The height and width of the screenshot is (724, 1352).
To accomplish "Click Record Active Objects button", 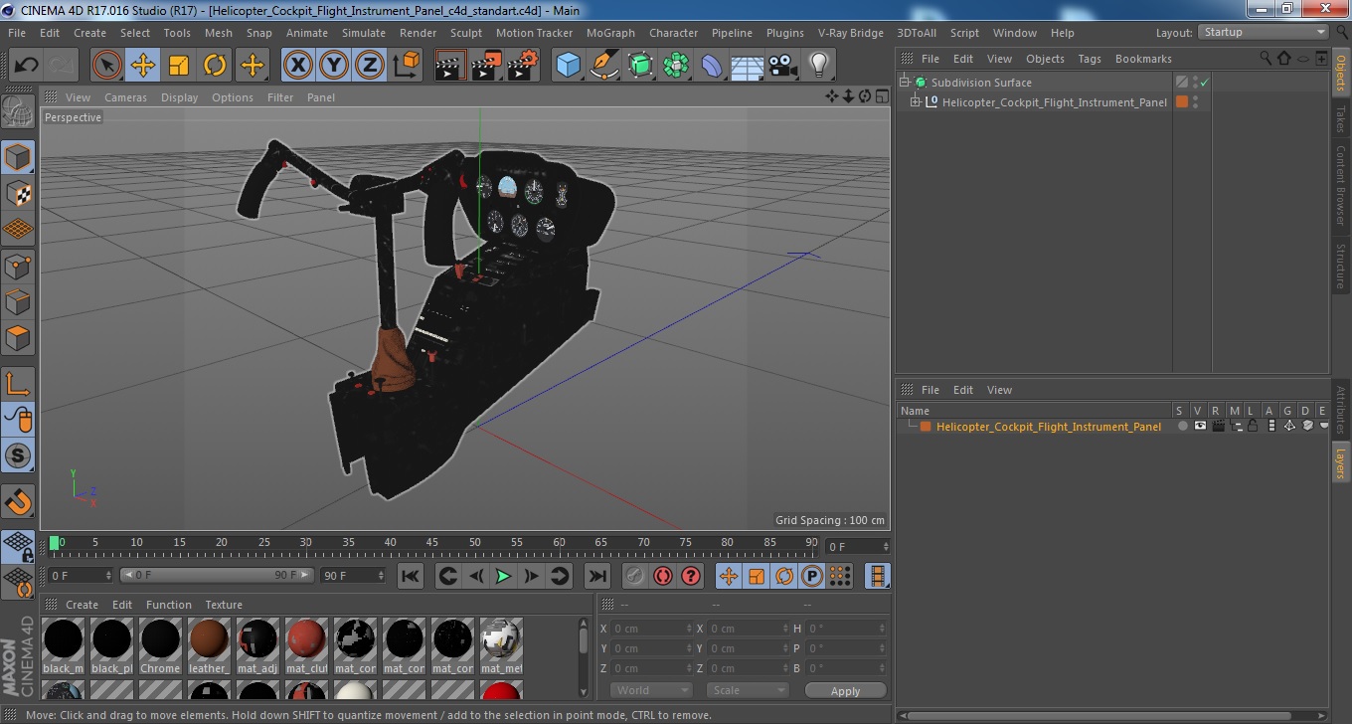I will coord(635,576).
